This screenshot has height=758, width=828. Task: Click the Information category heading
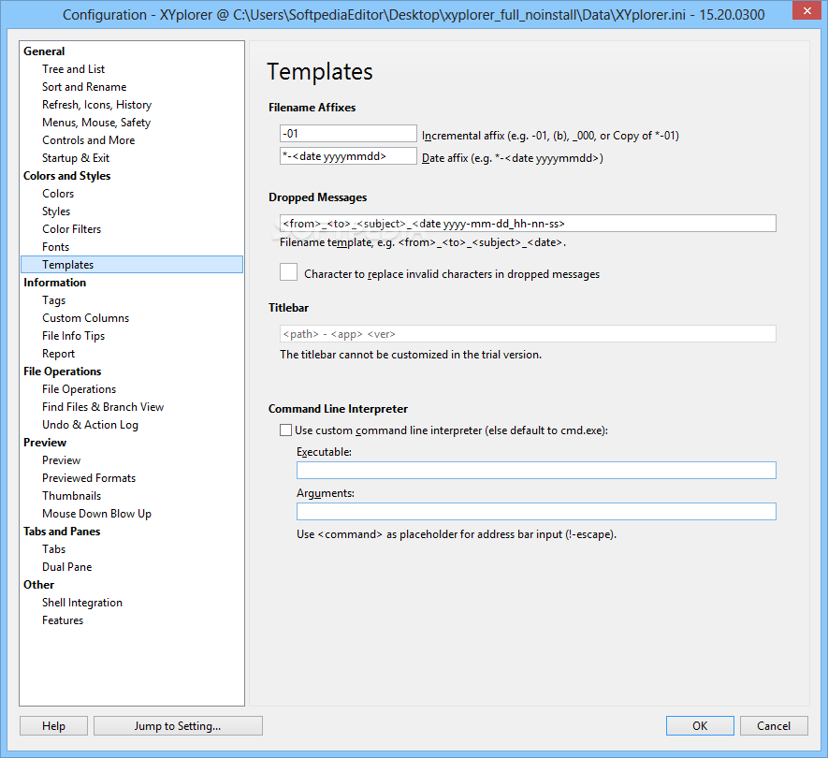tap(54, 283)
